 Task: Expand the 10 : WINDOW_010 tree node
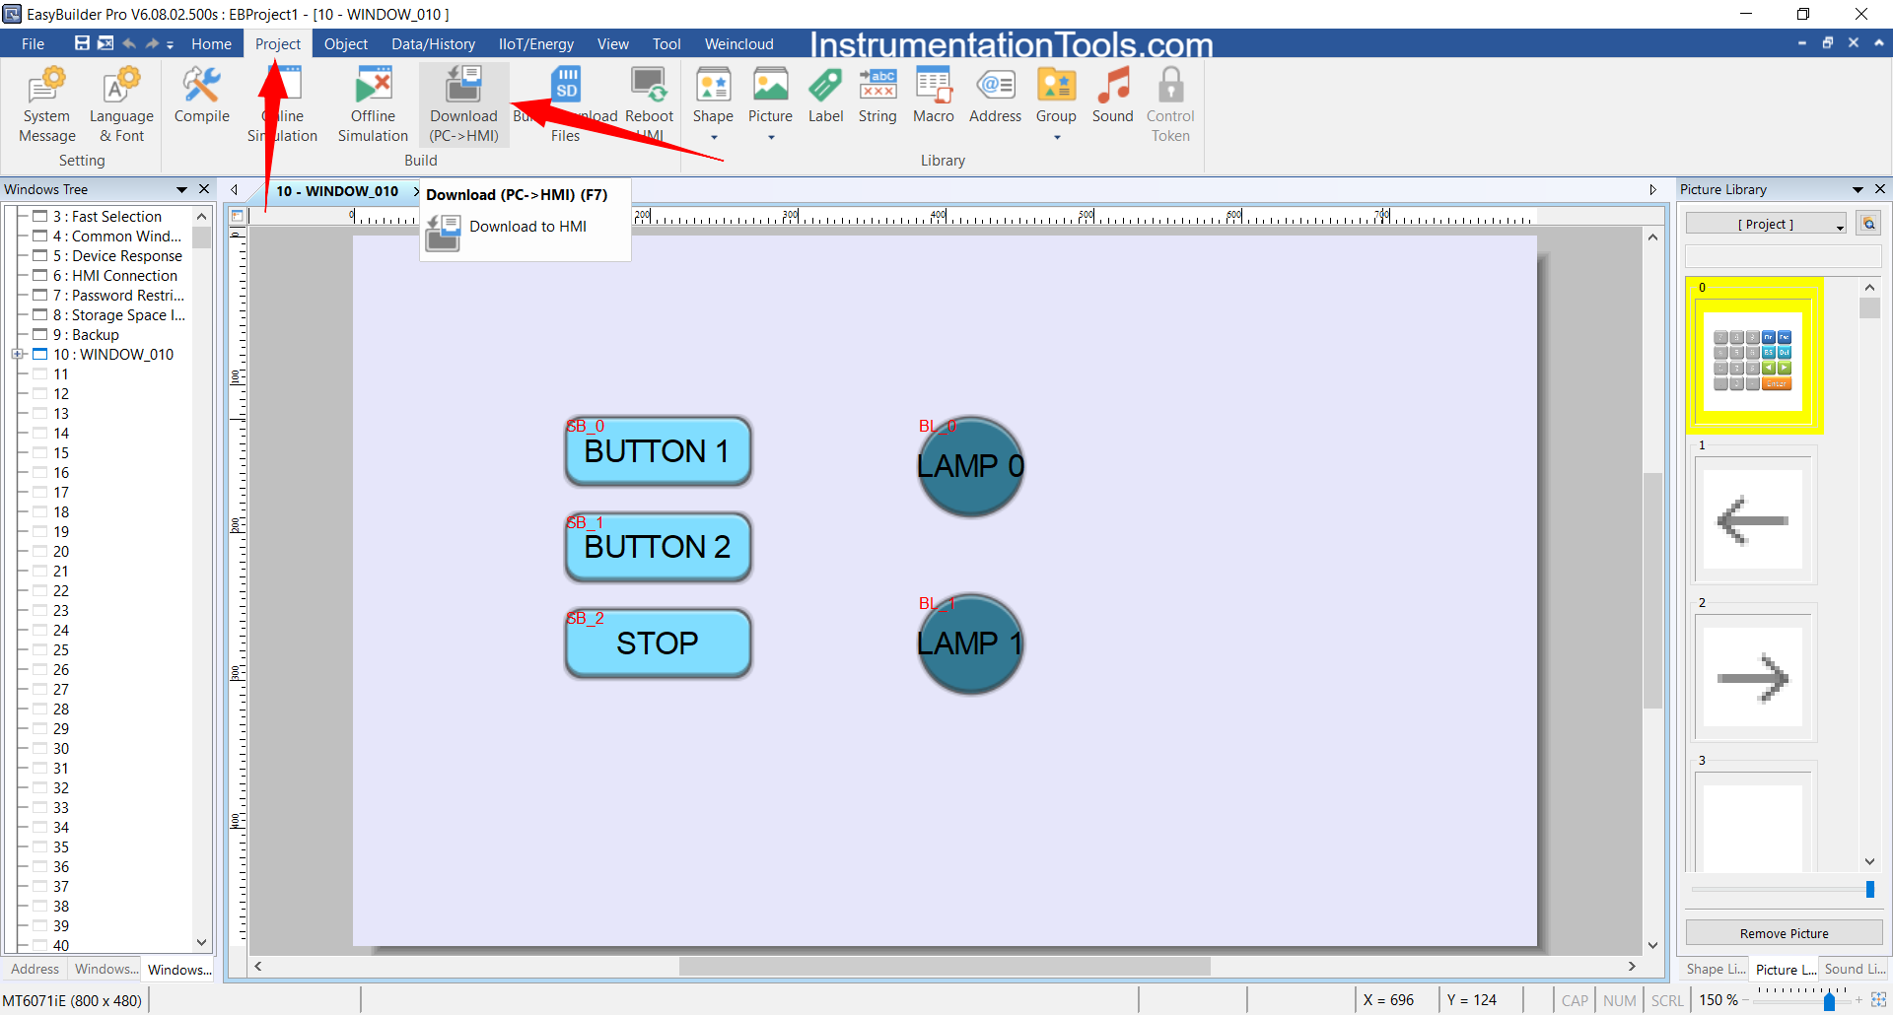click(x=17, y=354)
